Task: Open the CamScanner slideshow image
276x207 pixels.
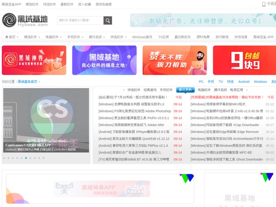Action: tap(46, 120)
